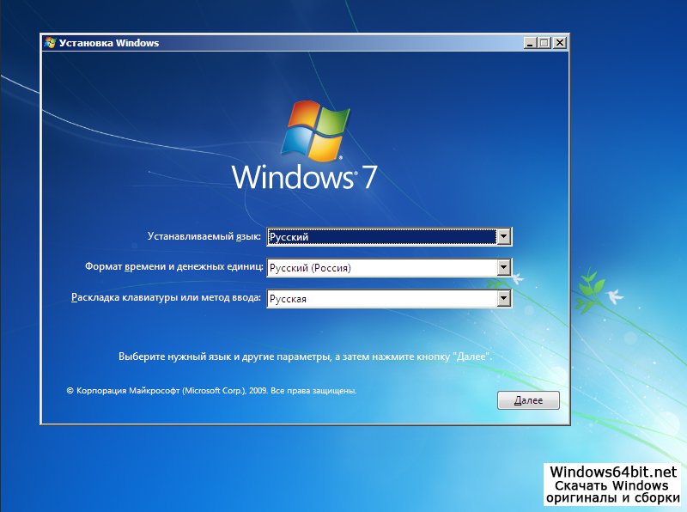Expand the Устанавливаемый язык dropdown arrow
687x512 pixels.
505,236
